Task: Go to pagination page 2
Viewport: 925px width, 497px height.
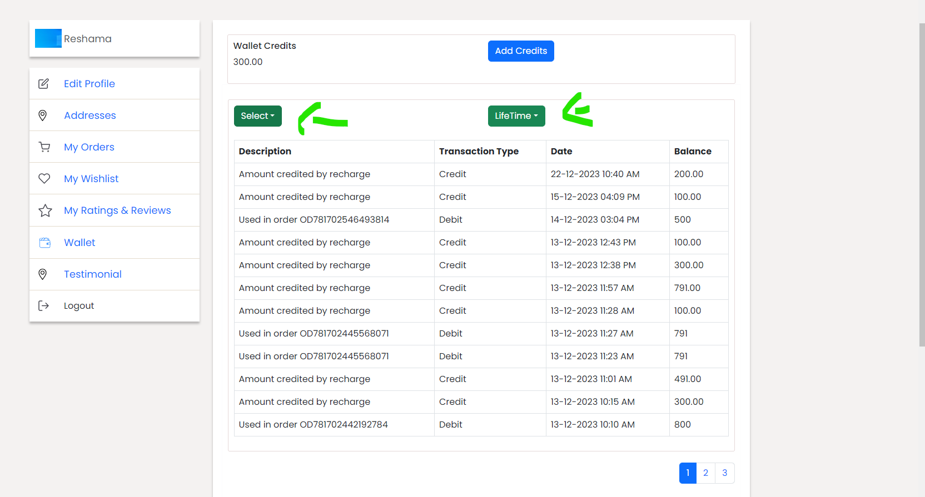Action: pos(705,473)
